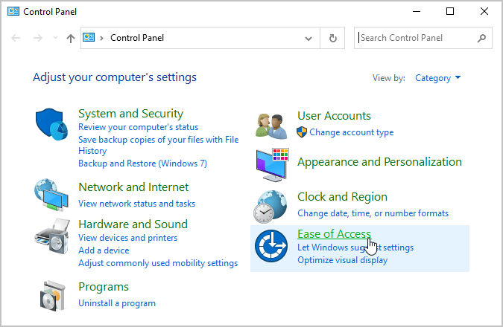Open Save backup copies with File History
The height and width of the screenshot is (327, 503).
coord(159,145)
